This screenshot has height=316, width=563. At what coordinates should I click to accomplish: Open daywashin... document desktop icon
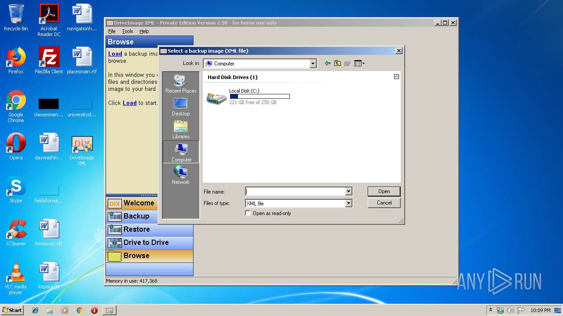pyautogui.click(x=49, y=147)
